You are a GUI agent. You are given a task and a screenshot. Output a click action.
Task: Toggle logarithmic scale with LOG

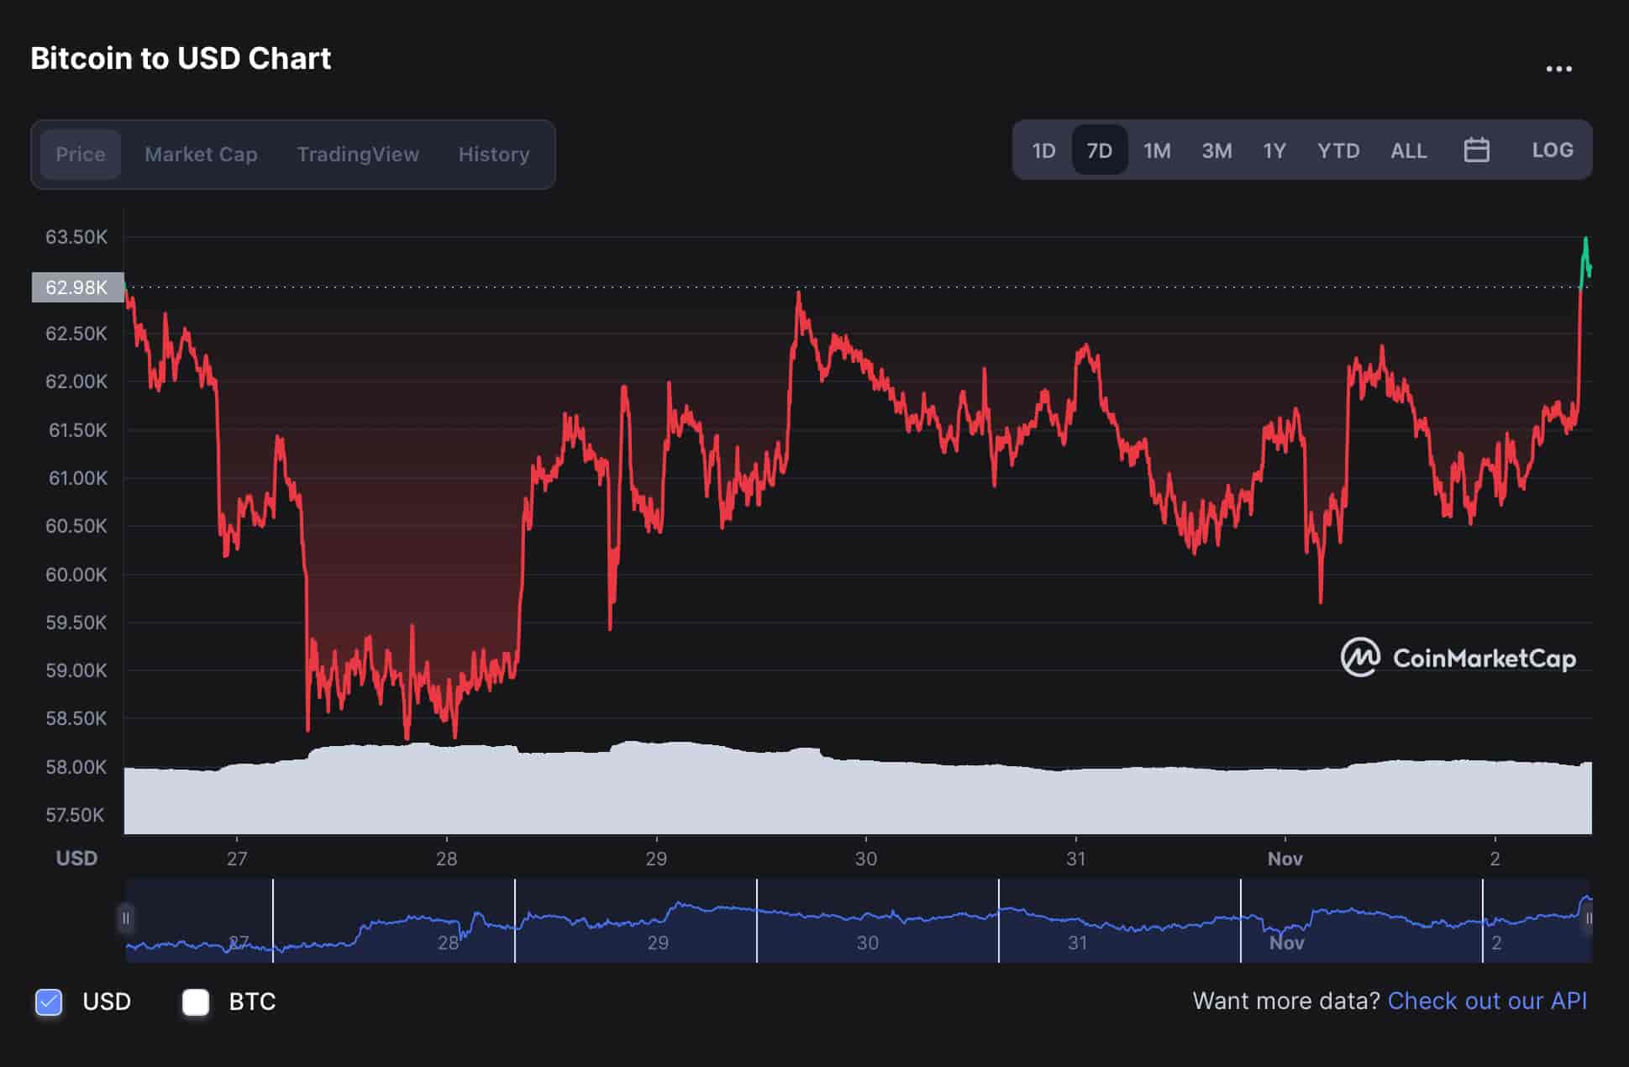[x=1553, y=150]
